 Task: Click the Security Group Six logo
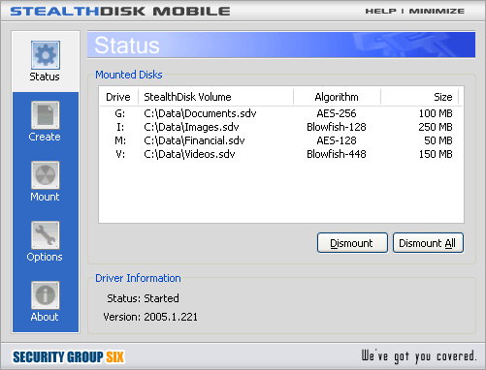(x=68, y=357)
